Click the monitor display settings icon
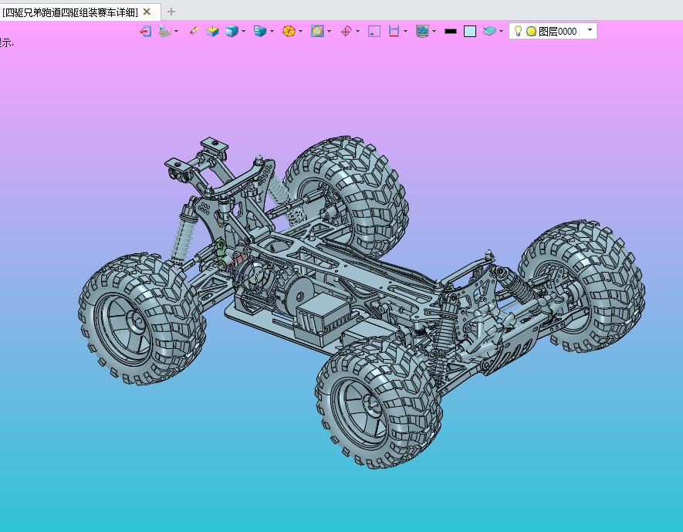Image resolution: width=683 pixels, height=532 pixels. click(422, 32)
